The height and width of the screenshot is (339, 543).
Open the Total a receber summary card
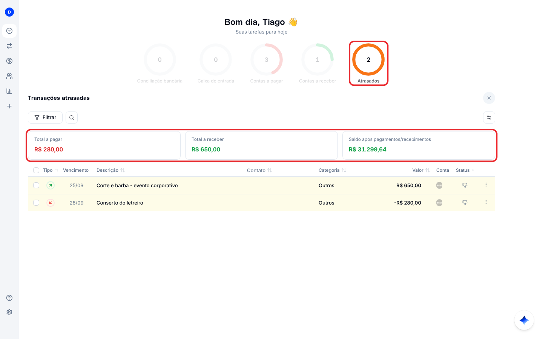click(261, 145)
